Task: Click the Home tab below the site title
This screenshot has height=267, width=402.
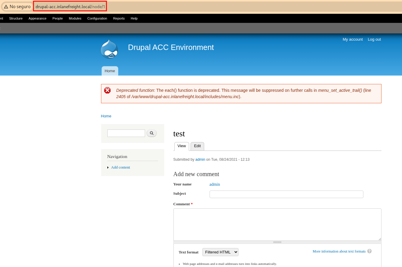Action: pyautogui.click(x=110, y=71)
